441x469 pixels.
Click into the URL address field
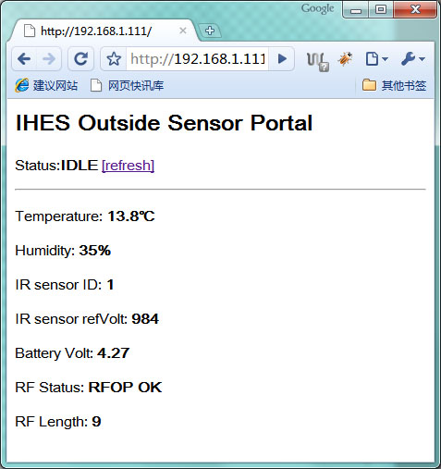[x=197, y=58]
